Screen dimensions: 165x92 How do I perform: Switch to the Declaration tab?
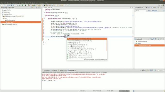(x=62, y=71)
